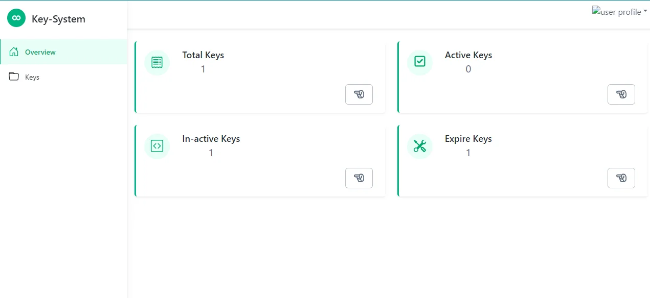
Task: Go to the Overview menu item
Action: click(40, 52)
